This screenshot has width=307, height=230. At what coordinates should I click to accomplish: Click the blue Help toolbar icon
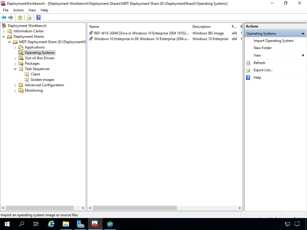39,18
